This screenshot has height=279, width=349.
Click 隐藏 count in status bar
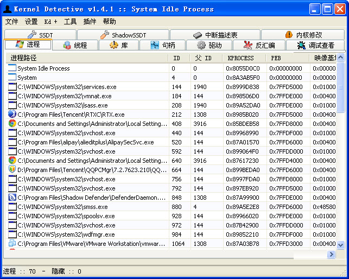point(66,271)
